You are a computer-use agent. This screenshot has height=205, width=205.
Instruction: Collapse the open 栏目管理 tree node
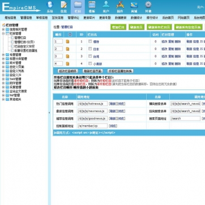3,33
